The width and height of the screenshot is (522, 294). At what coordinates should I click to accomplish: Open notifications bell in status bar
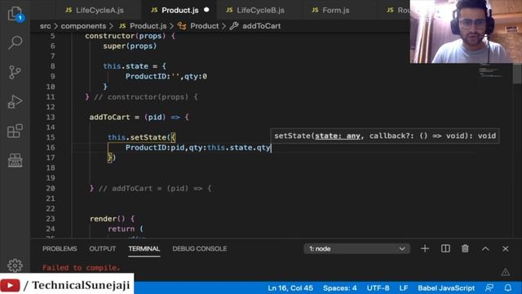507,287
